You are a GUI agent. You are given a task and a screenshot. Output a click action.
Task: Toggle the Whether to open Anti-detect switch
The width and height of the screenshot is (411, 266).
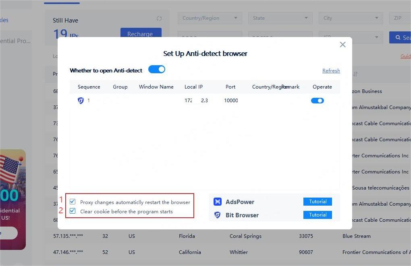pos(157,70)
